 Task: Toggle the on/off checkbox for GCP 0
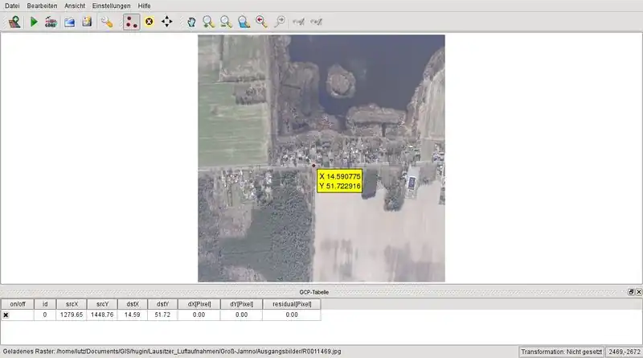6,315
